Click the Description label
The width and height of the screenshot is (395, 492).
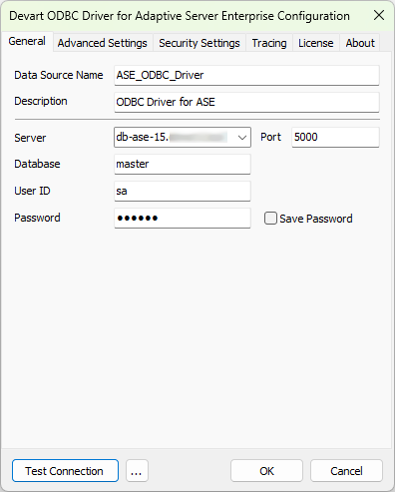(41, 101)
